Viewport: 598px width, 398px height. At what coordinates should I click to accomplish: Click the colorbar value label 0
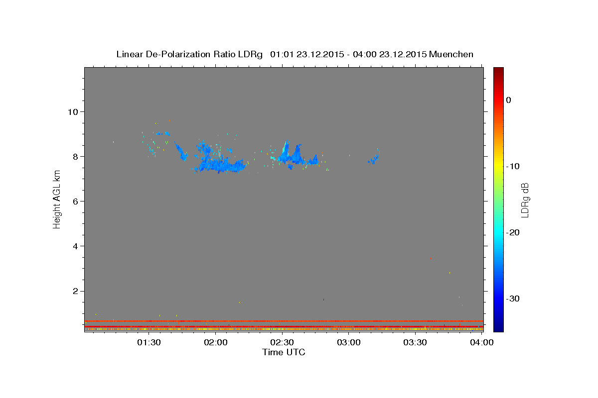coord(509,100)
